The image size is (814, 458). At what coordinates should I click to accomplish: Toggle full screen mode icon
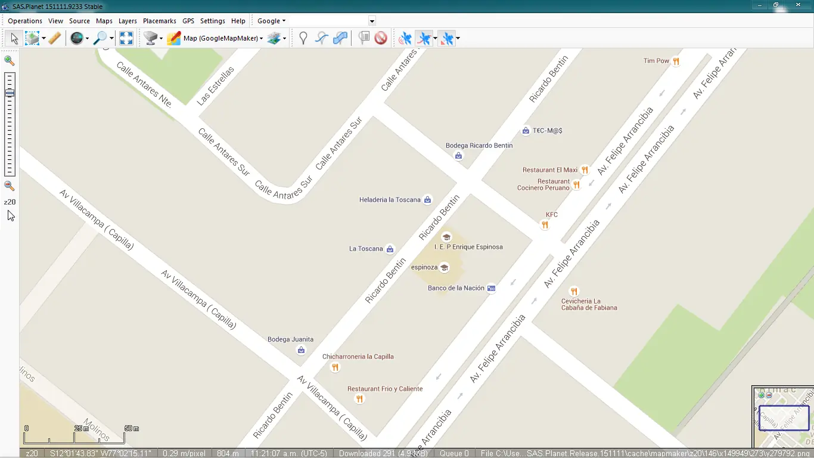[126, 38]
